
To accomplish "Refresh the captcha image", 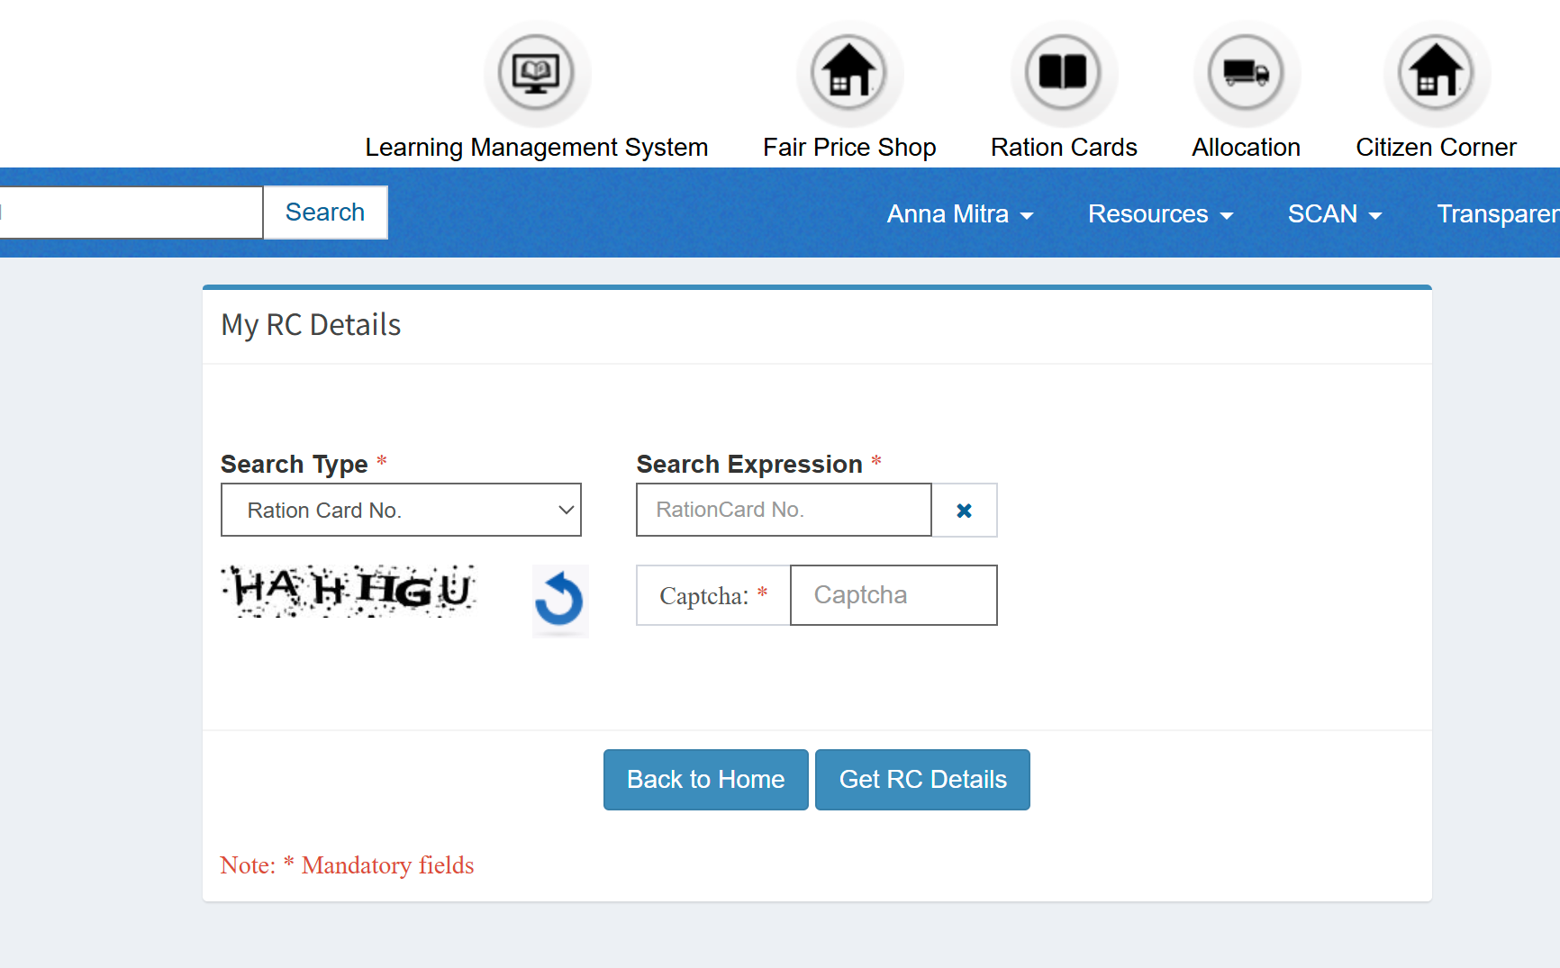I will 560,601.
